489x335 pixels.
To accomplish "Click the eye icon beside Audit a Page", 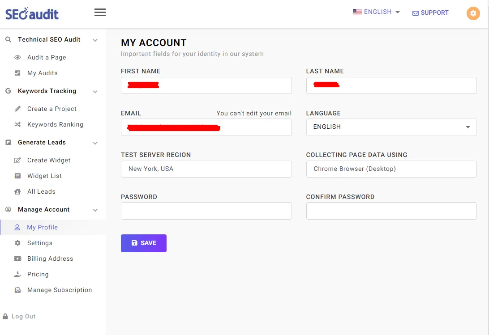I will (17, 57).
